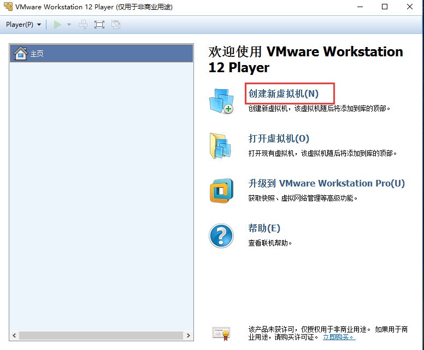424x350 pixels.
Task: Click the 欢迎使用 VMware Workstation 12 Player heading
Action: click(305, 60)
